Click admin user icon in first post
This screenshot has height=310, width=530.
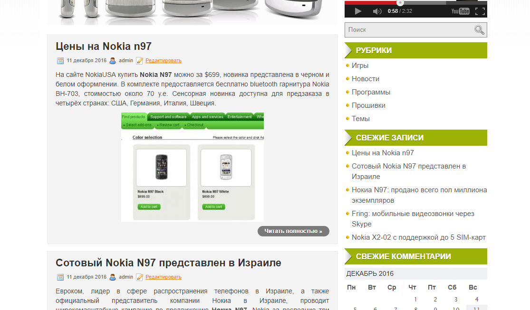point(113,61)
